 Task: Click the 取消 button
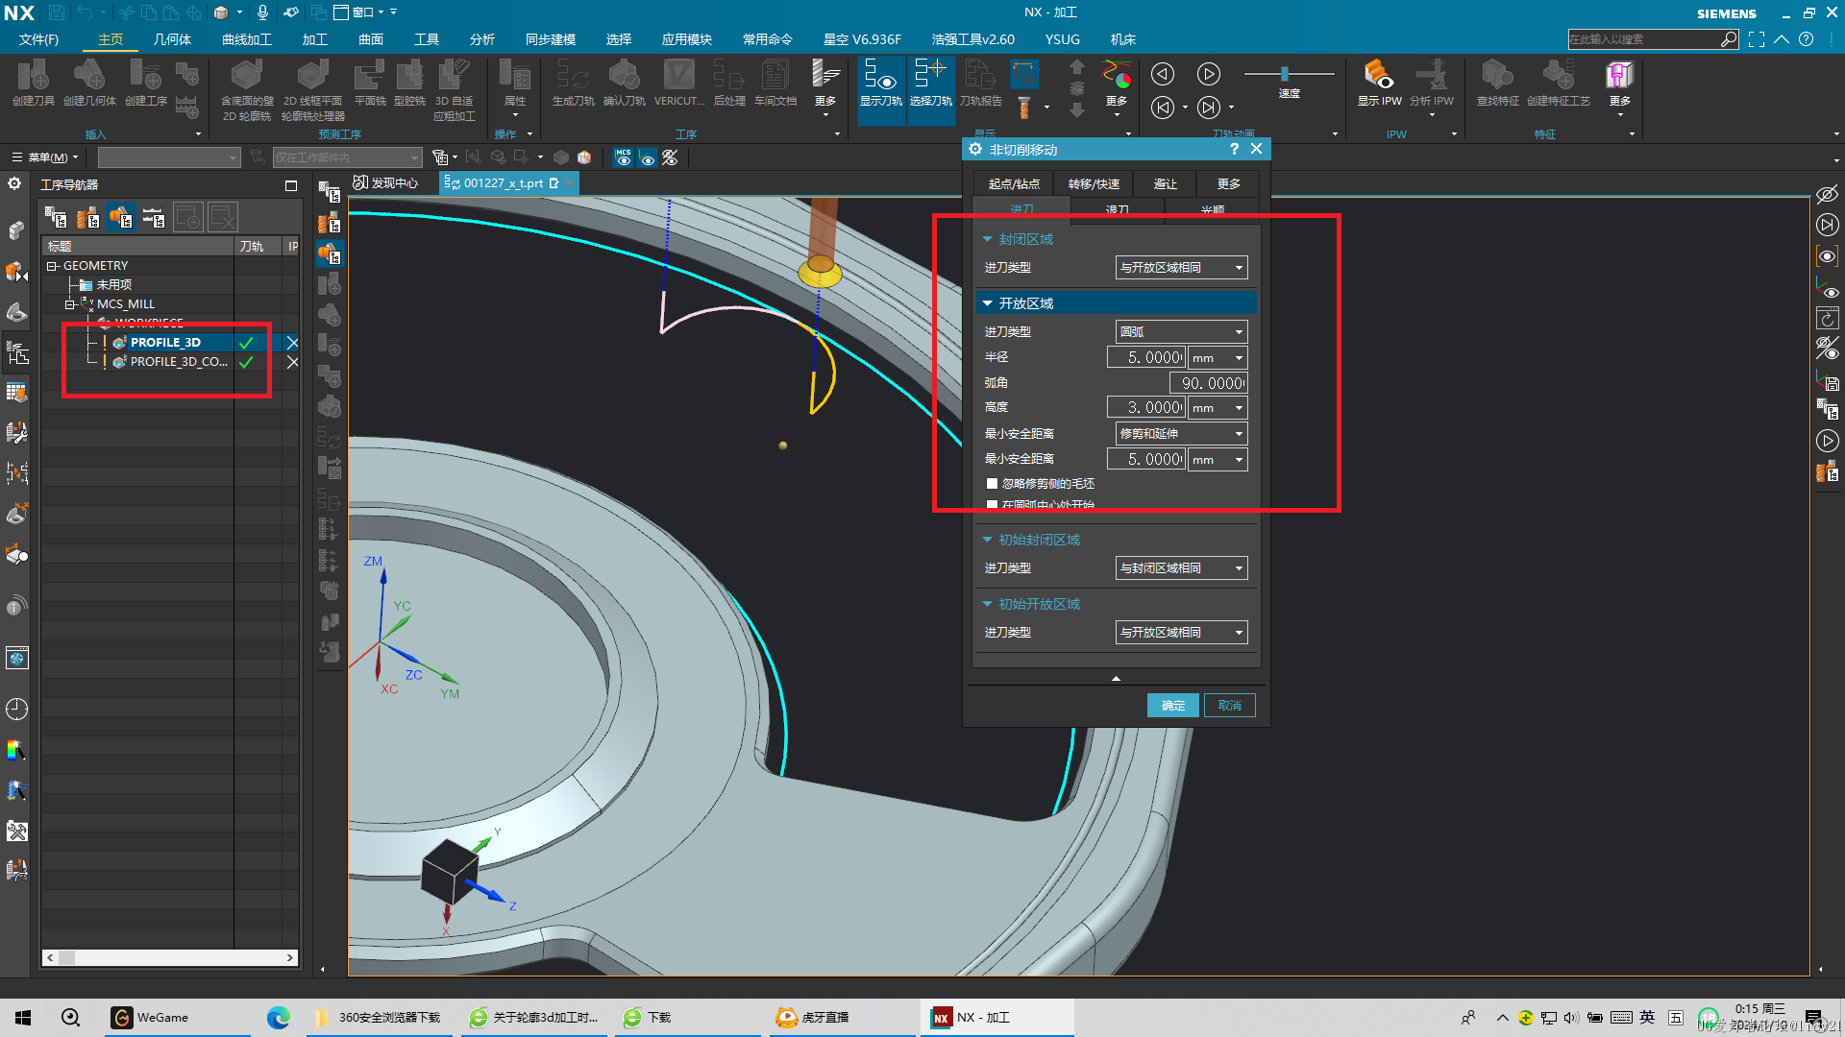1229,706
